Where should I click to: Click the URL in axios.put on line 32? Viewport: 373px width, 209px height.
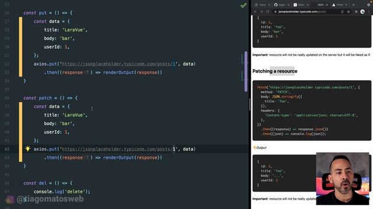(118, 64)
